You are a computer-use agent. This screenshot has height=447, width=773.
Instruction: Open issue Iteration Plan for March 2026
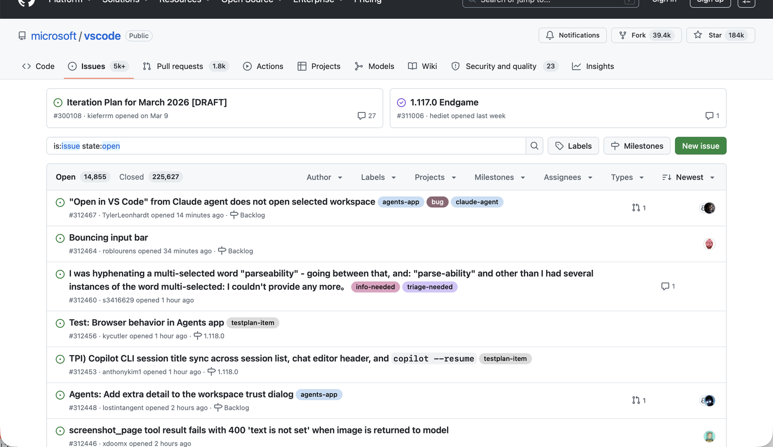147,102
